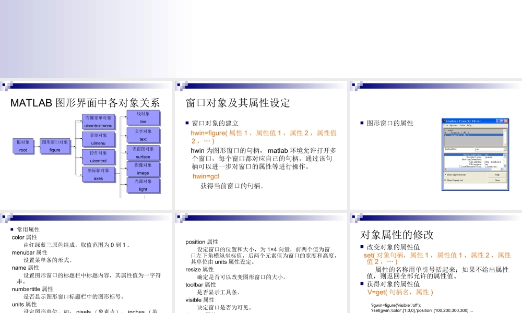Open Tools menu in Graphics Property Editor image
Viewport: 522px width, 313px height.
click(x=462, y=125)
